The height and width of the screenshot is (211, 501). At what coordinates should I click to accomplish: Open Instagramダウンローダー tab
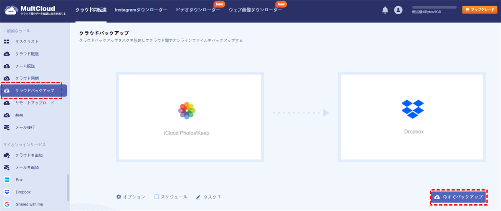pyautogui.click(x=141, y=10)
